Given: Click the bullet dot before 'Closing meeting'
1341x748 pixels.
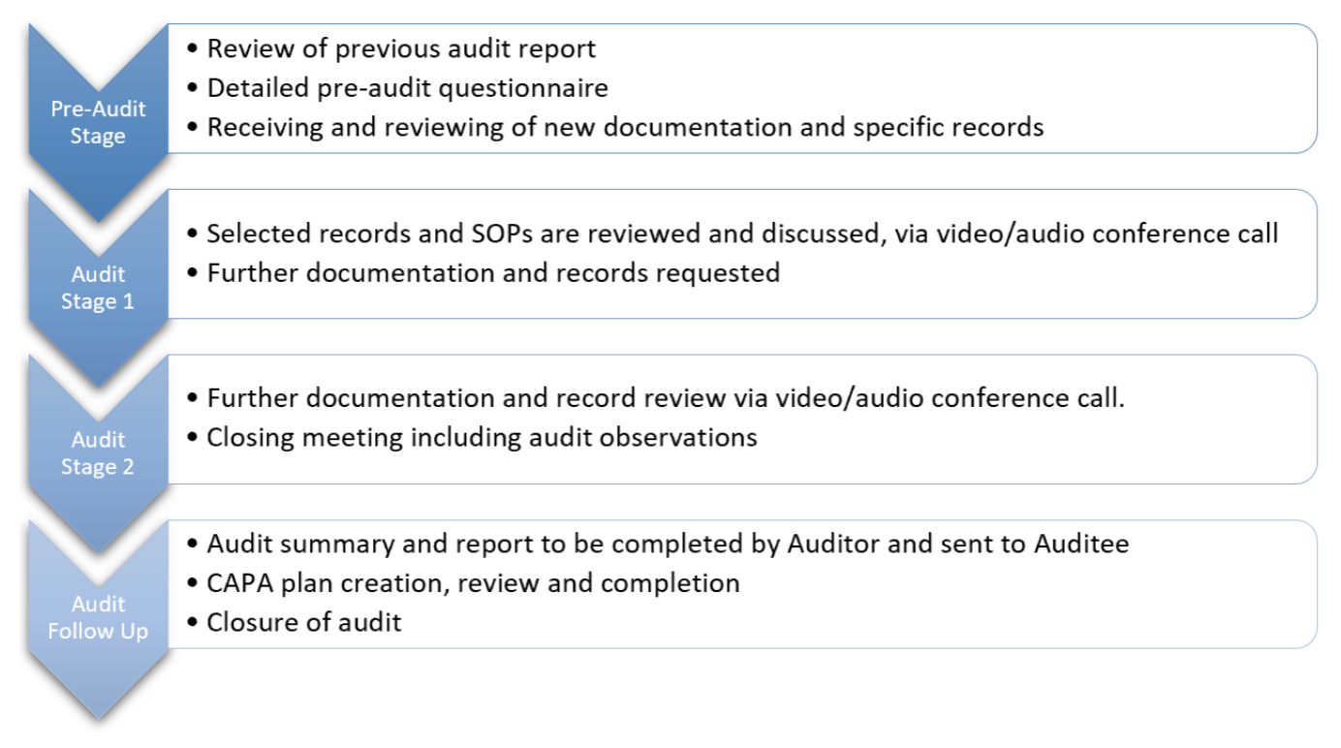Looking at the screenshot, I should click(194, 438).
